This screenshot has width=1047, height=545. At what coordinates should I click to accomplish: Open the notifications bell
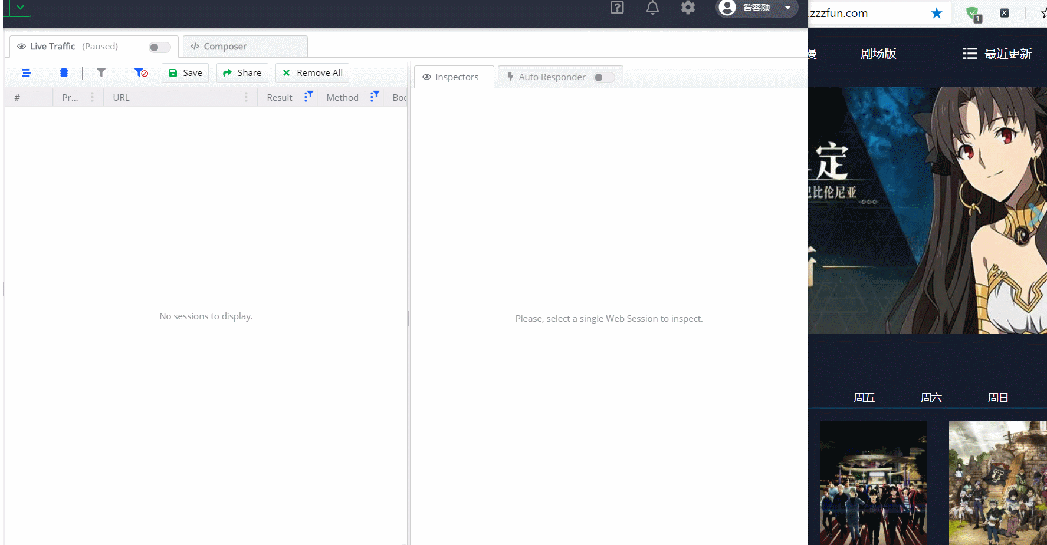[x=652, y=8]
